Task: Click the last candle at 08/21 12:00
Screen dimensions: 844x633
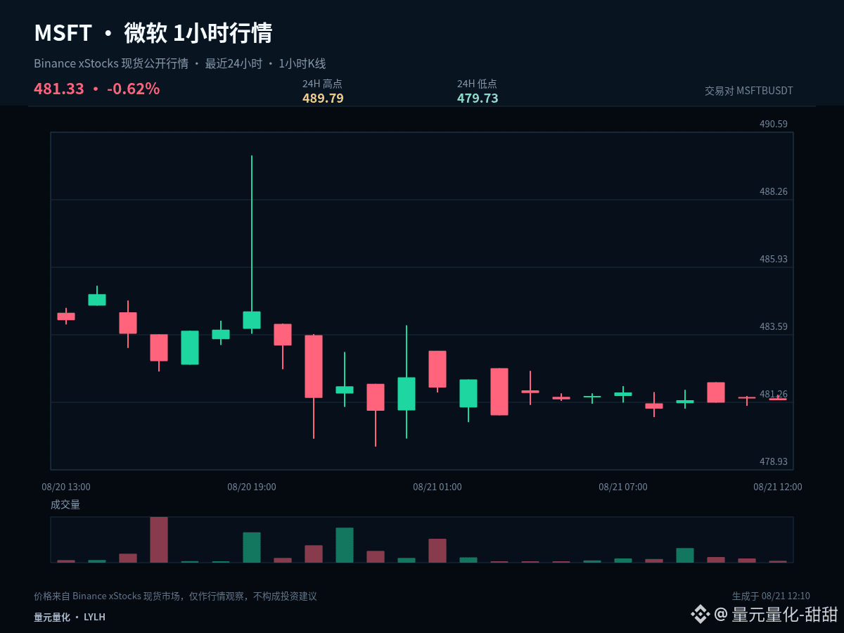Action: (778, 399)
